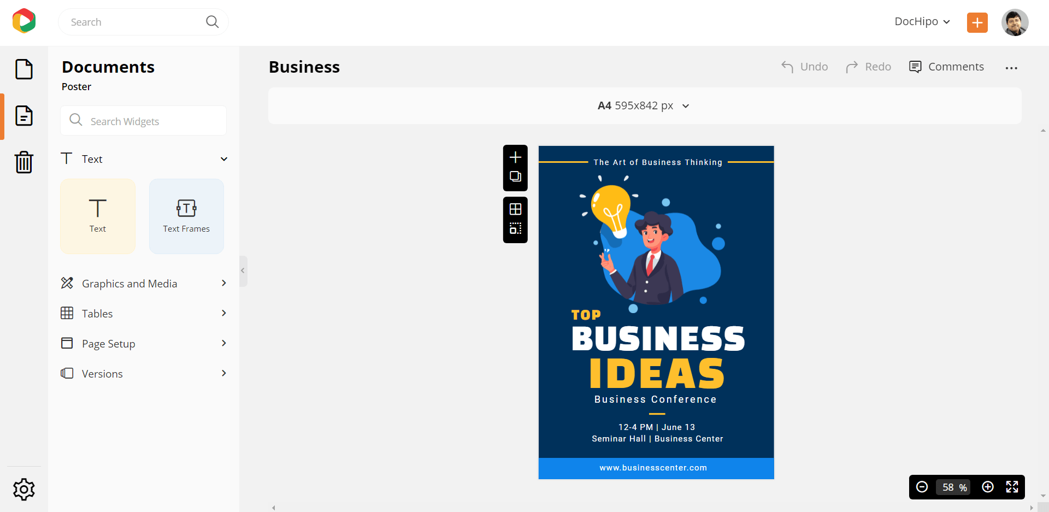Zoom out with the minus icon
This screenshot has width=1049, height=512.
point(922,487)
